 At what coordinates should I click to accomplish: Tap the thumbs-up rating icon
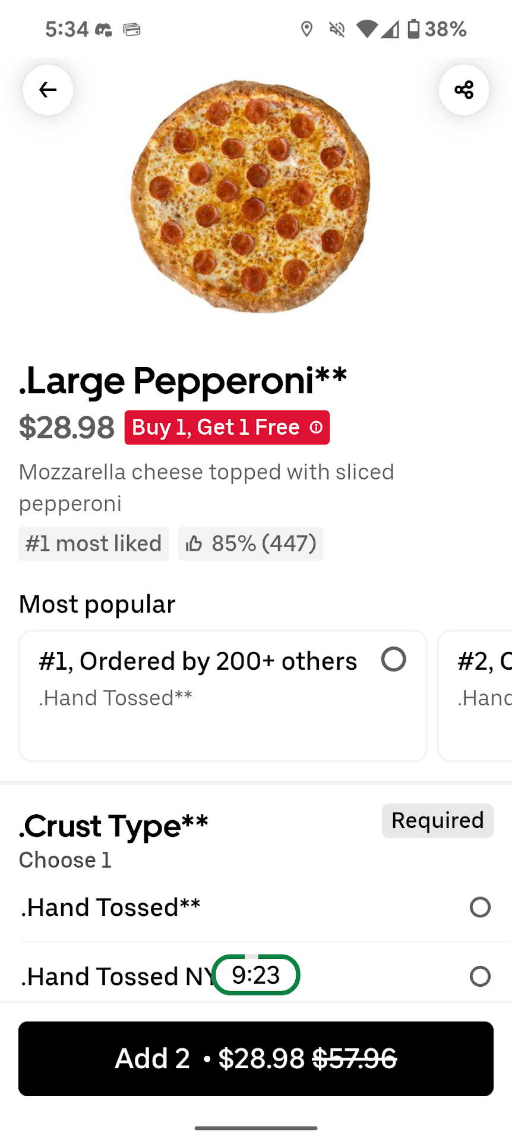click(194, 544)
